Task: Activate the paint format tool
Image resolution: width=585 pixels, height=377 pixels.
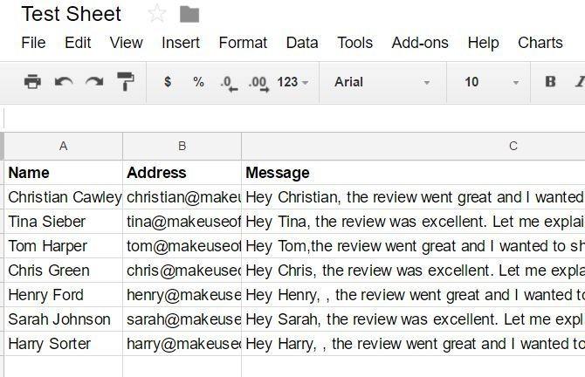Action: coord(125,82)
